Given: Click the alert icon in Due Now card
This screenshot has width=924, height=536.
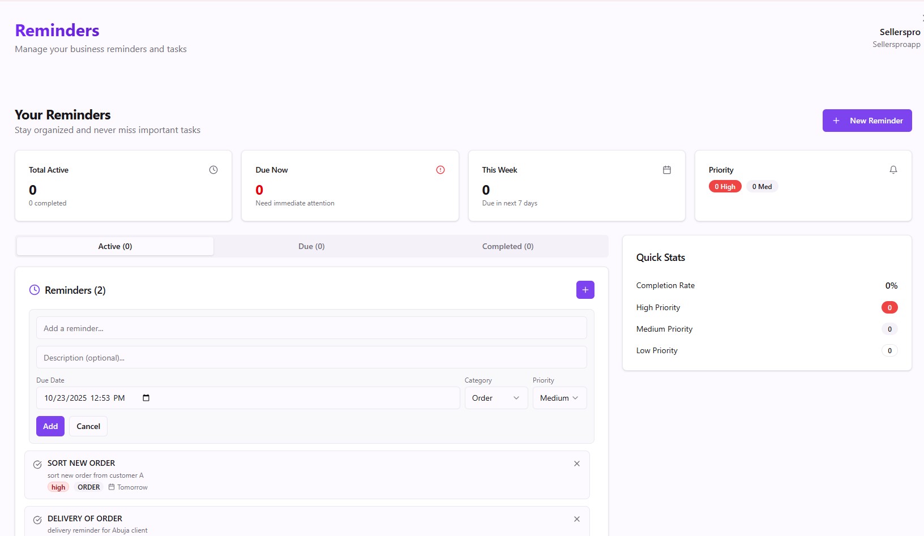Looking at the screenshot, I should click(x=440, y=170).
